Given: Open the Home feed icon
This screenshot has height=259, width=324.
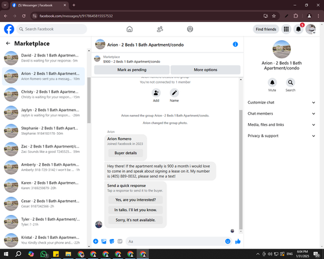Looking at the screenshot, I should pos(130,29).
